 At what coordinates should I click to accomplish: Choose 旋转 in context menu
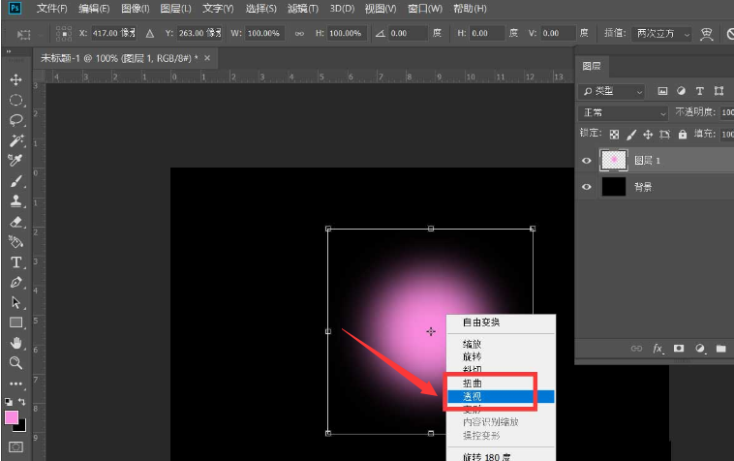[501, 356]
